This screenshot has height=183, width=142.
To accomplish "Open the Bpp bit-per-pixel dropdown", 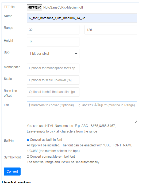I will click(x=53, y=54).
